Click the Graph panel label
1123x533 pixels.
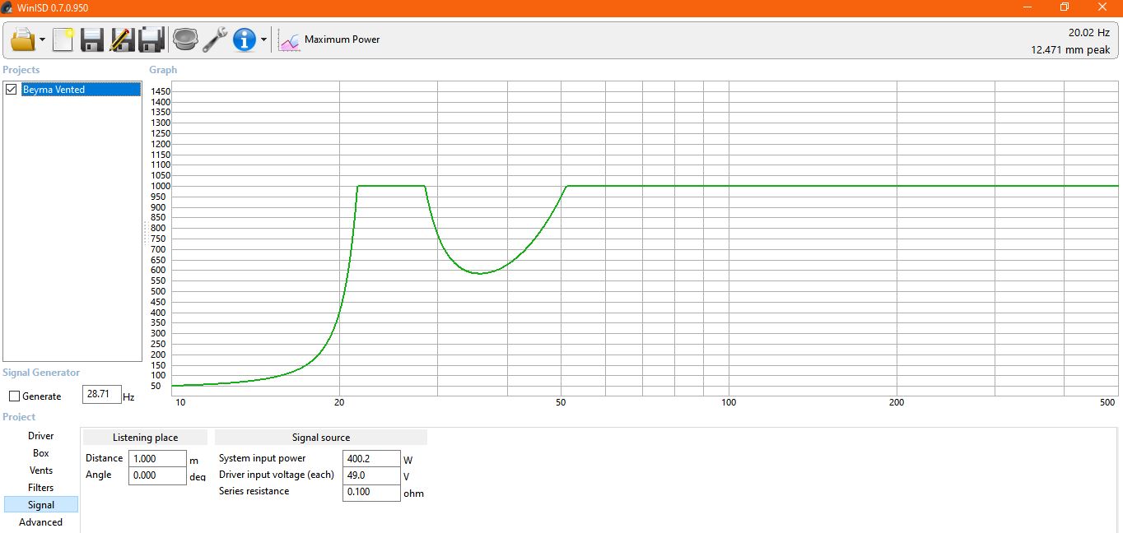coord(163,70)
